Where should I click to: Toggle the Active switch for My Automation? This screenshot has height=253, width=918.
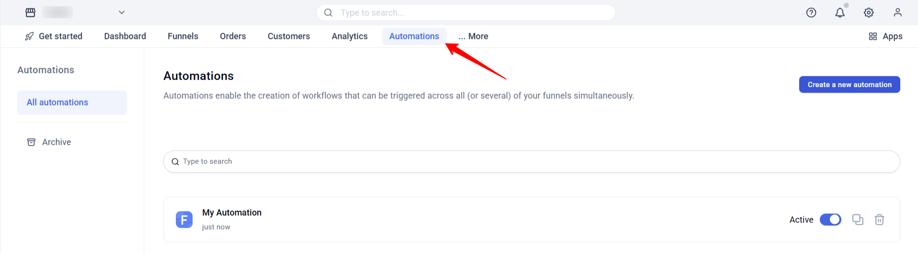[x=830, y=219]
